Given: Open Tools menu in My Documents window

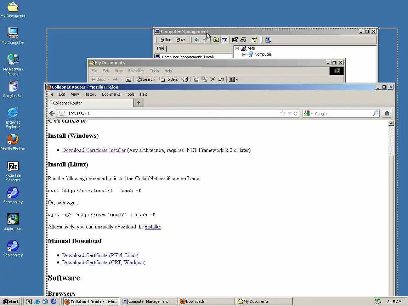Looking at the screenshot, I should (x=154, y=71).
